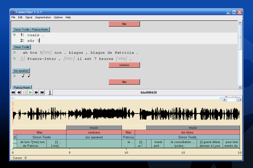Open the info icon in playback toolbar
The height and width of the screenshot is (168, 253).
[50, 93]
